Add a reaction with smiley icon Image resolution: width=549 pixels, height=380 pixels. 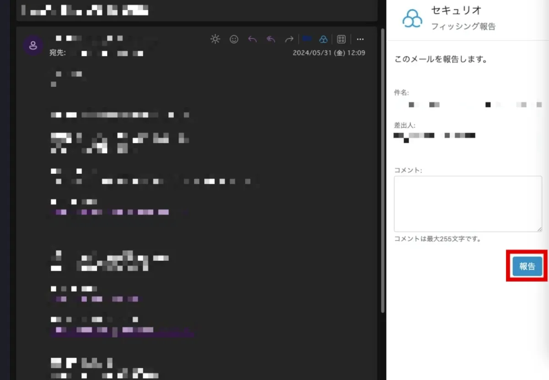[x=234, y=39]
